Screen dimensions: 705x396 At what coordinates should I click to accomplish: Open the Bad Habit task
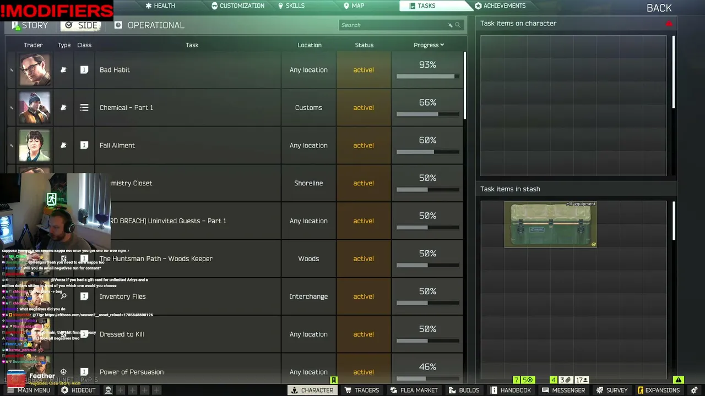pyautogui.click(x=115, y=70)
